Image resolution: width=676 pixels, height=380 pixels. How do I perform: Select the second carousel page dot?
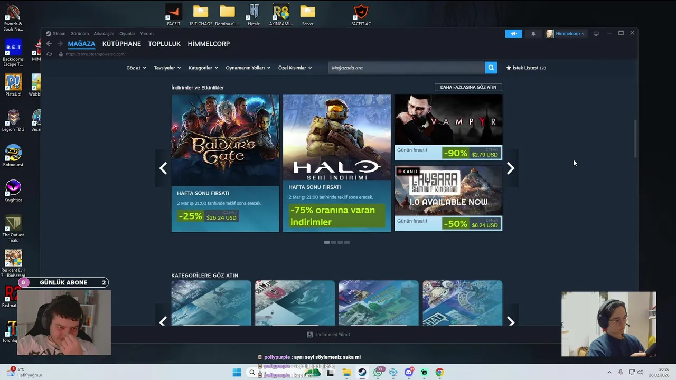[x=333, y=242]
